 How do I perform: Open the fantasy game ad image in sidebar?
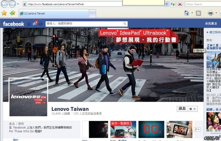[x=214, y=59]
